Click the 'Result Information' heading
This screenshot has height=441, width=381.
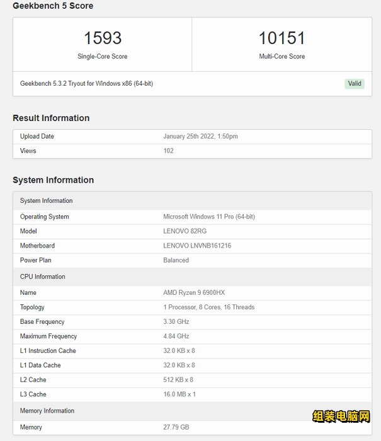coord(51,118)
